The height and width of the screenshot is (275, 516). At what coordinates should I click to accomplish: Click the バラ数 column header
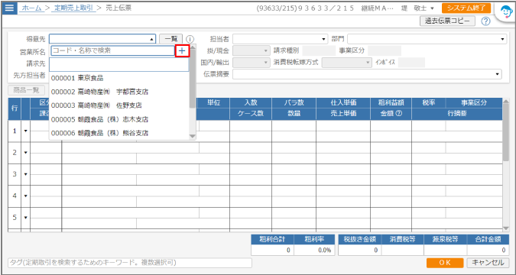pyautogui.click(x=294, y=102)
